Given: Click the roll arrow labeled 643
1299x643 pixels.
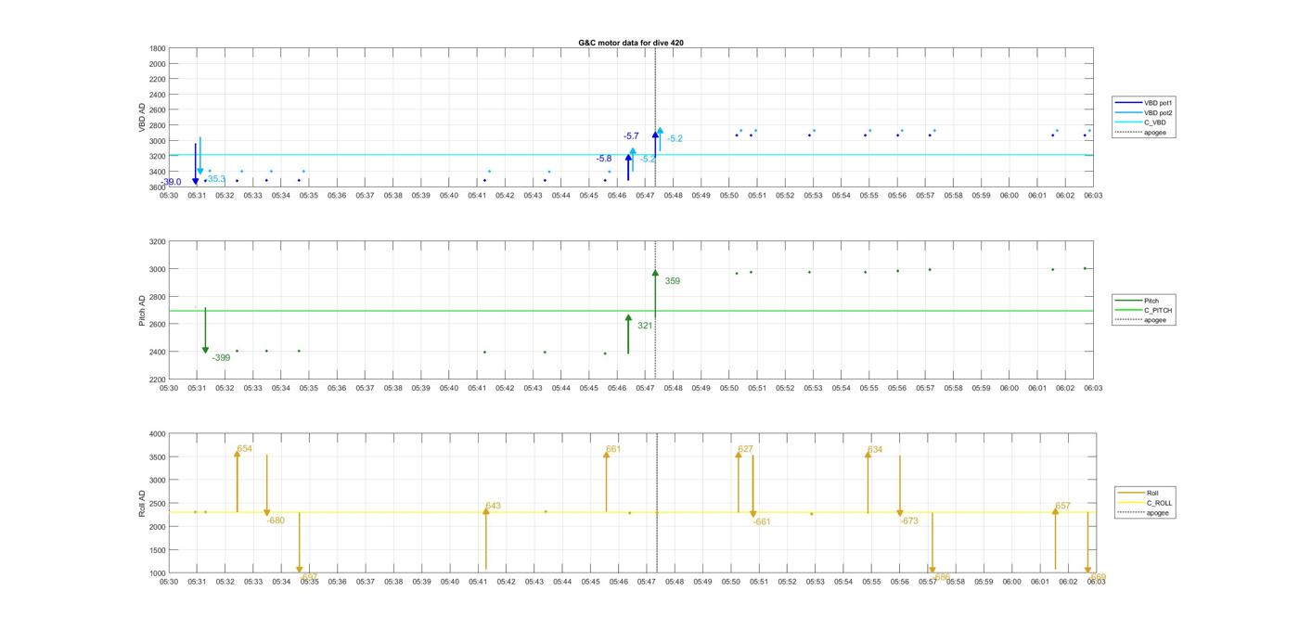Looking at the screenshot, I should (485, 540).
